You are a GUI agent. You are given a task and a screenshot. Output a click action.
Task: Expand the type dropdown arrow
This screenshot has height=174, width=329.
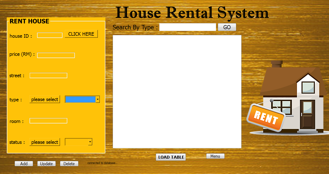[98, 99]
